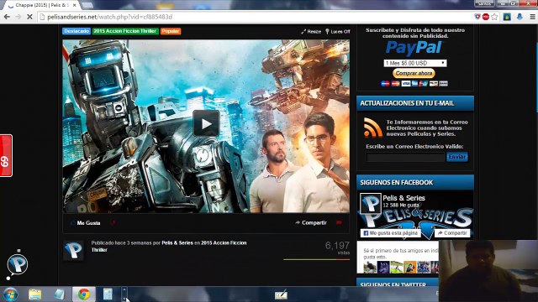Image resolution: width=538 pixels, height=302 pixels.
Task: Click the Chrome taskbar icon
Action: (x=83, y=294)
